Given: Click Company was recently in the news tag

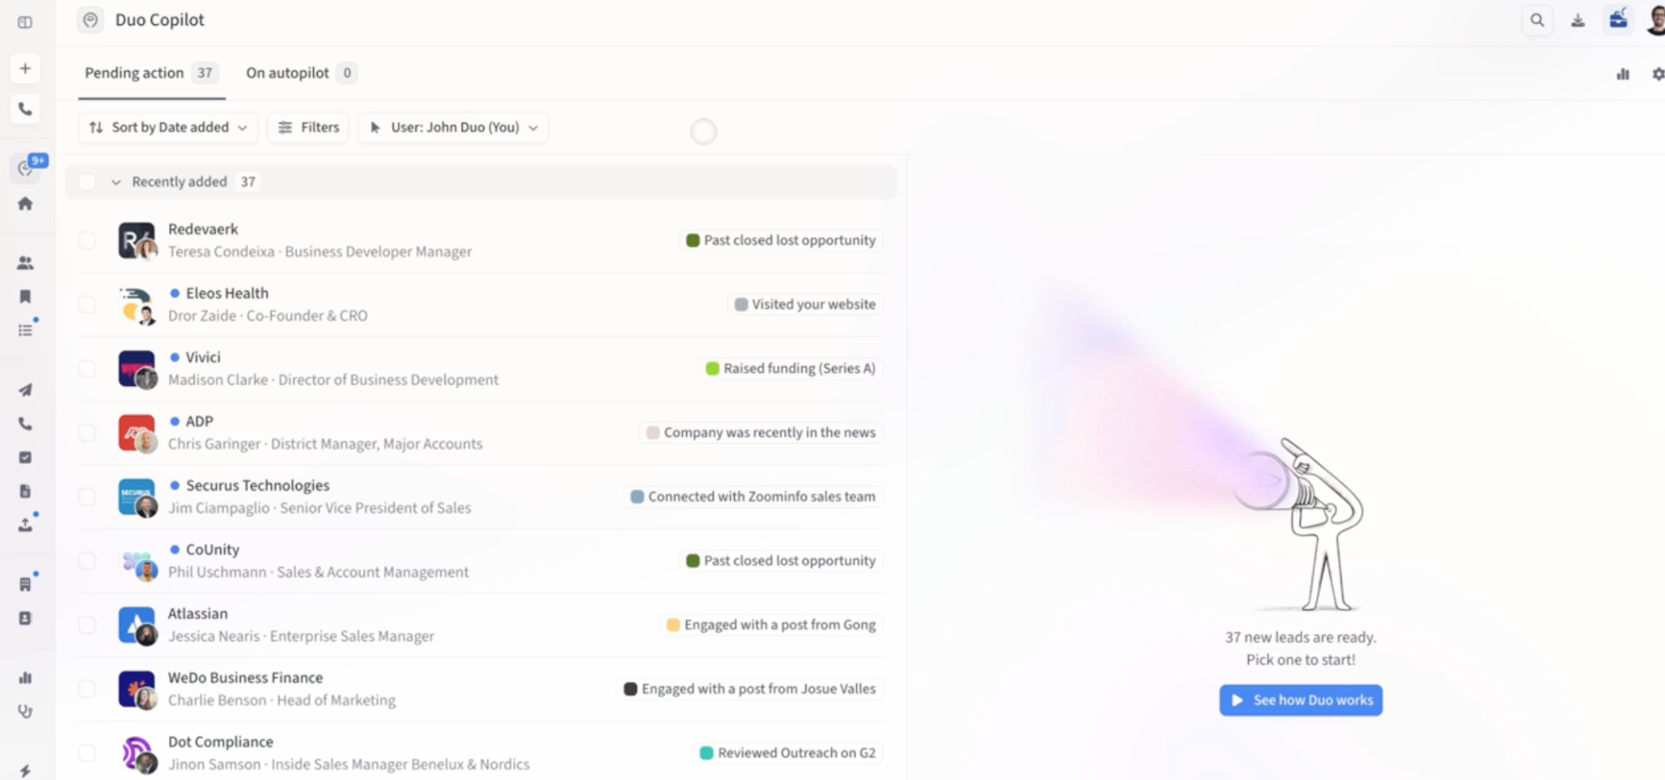Looking at the screenshot, I should [761, 433].
